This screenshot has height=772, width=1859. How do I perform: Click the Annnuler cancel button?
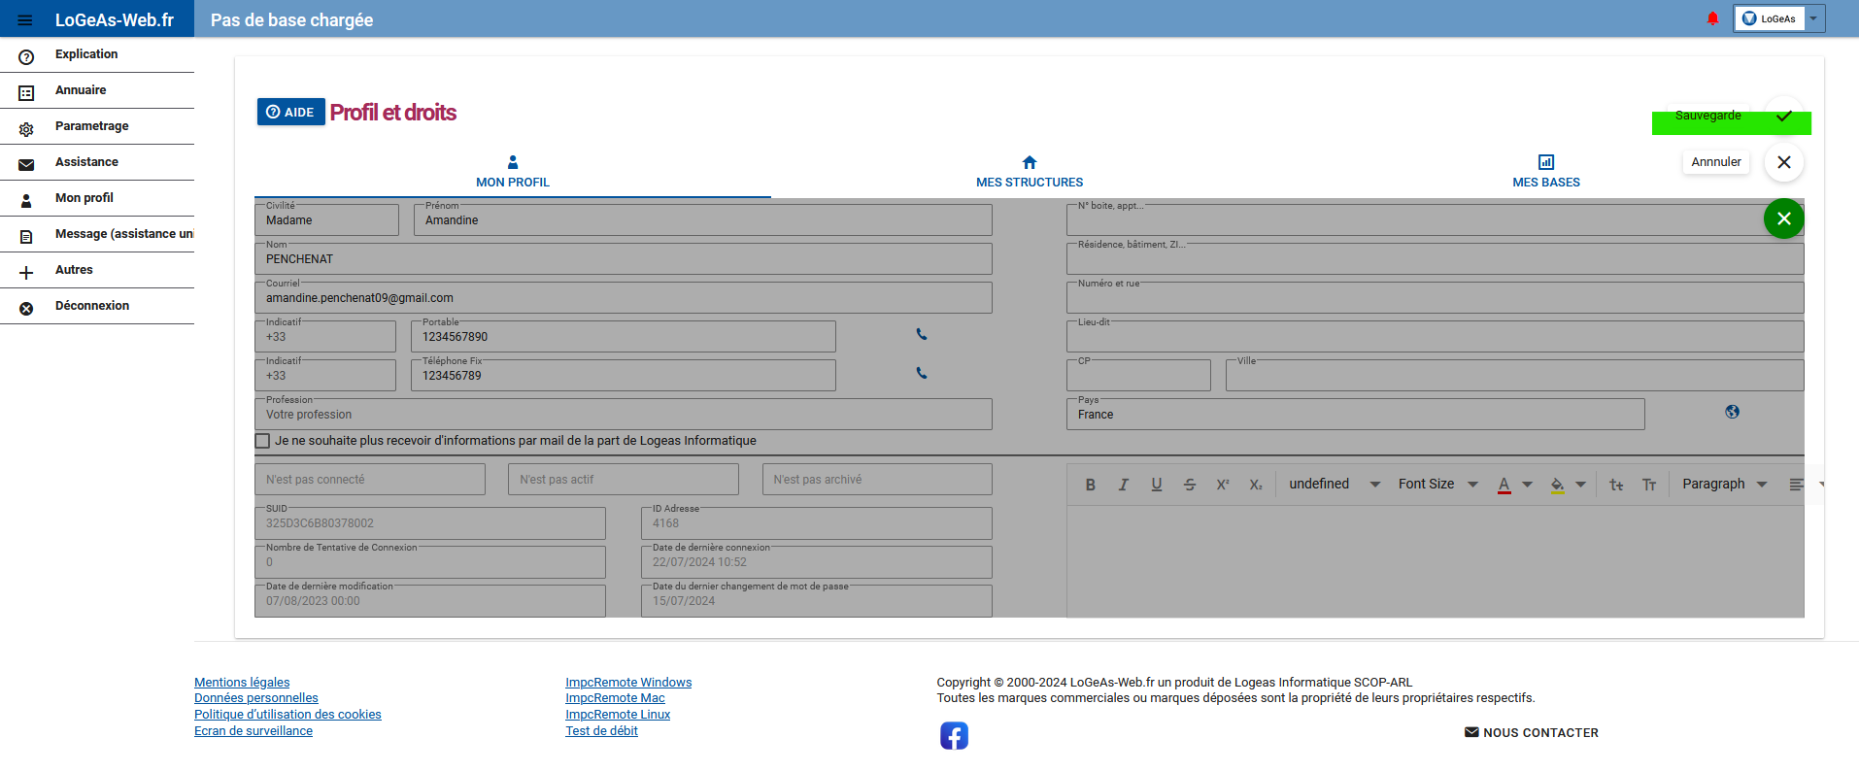[1715, 162]
